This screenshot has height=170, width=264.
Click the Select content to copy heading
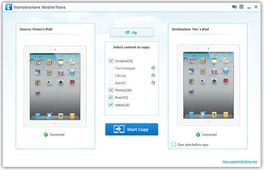pyautogui.click(x=131, y=47)
